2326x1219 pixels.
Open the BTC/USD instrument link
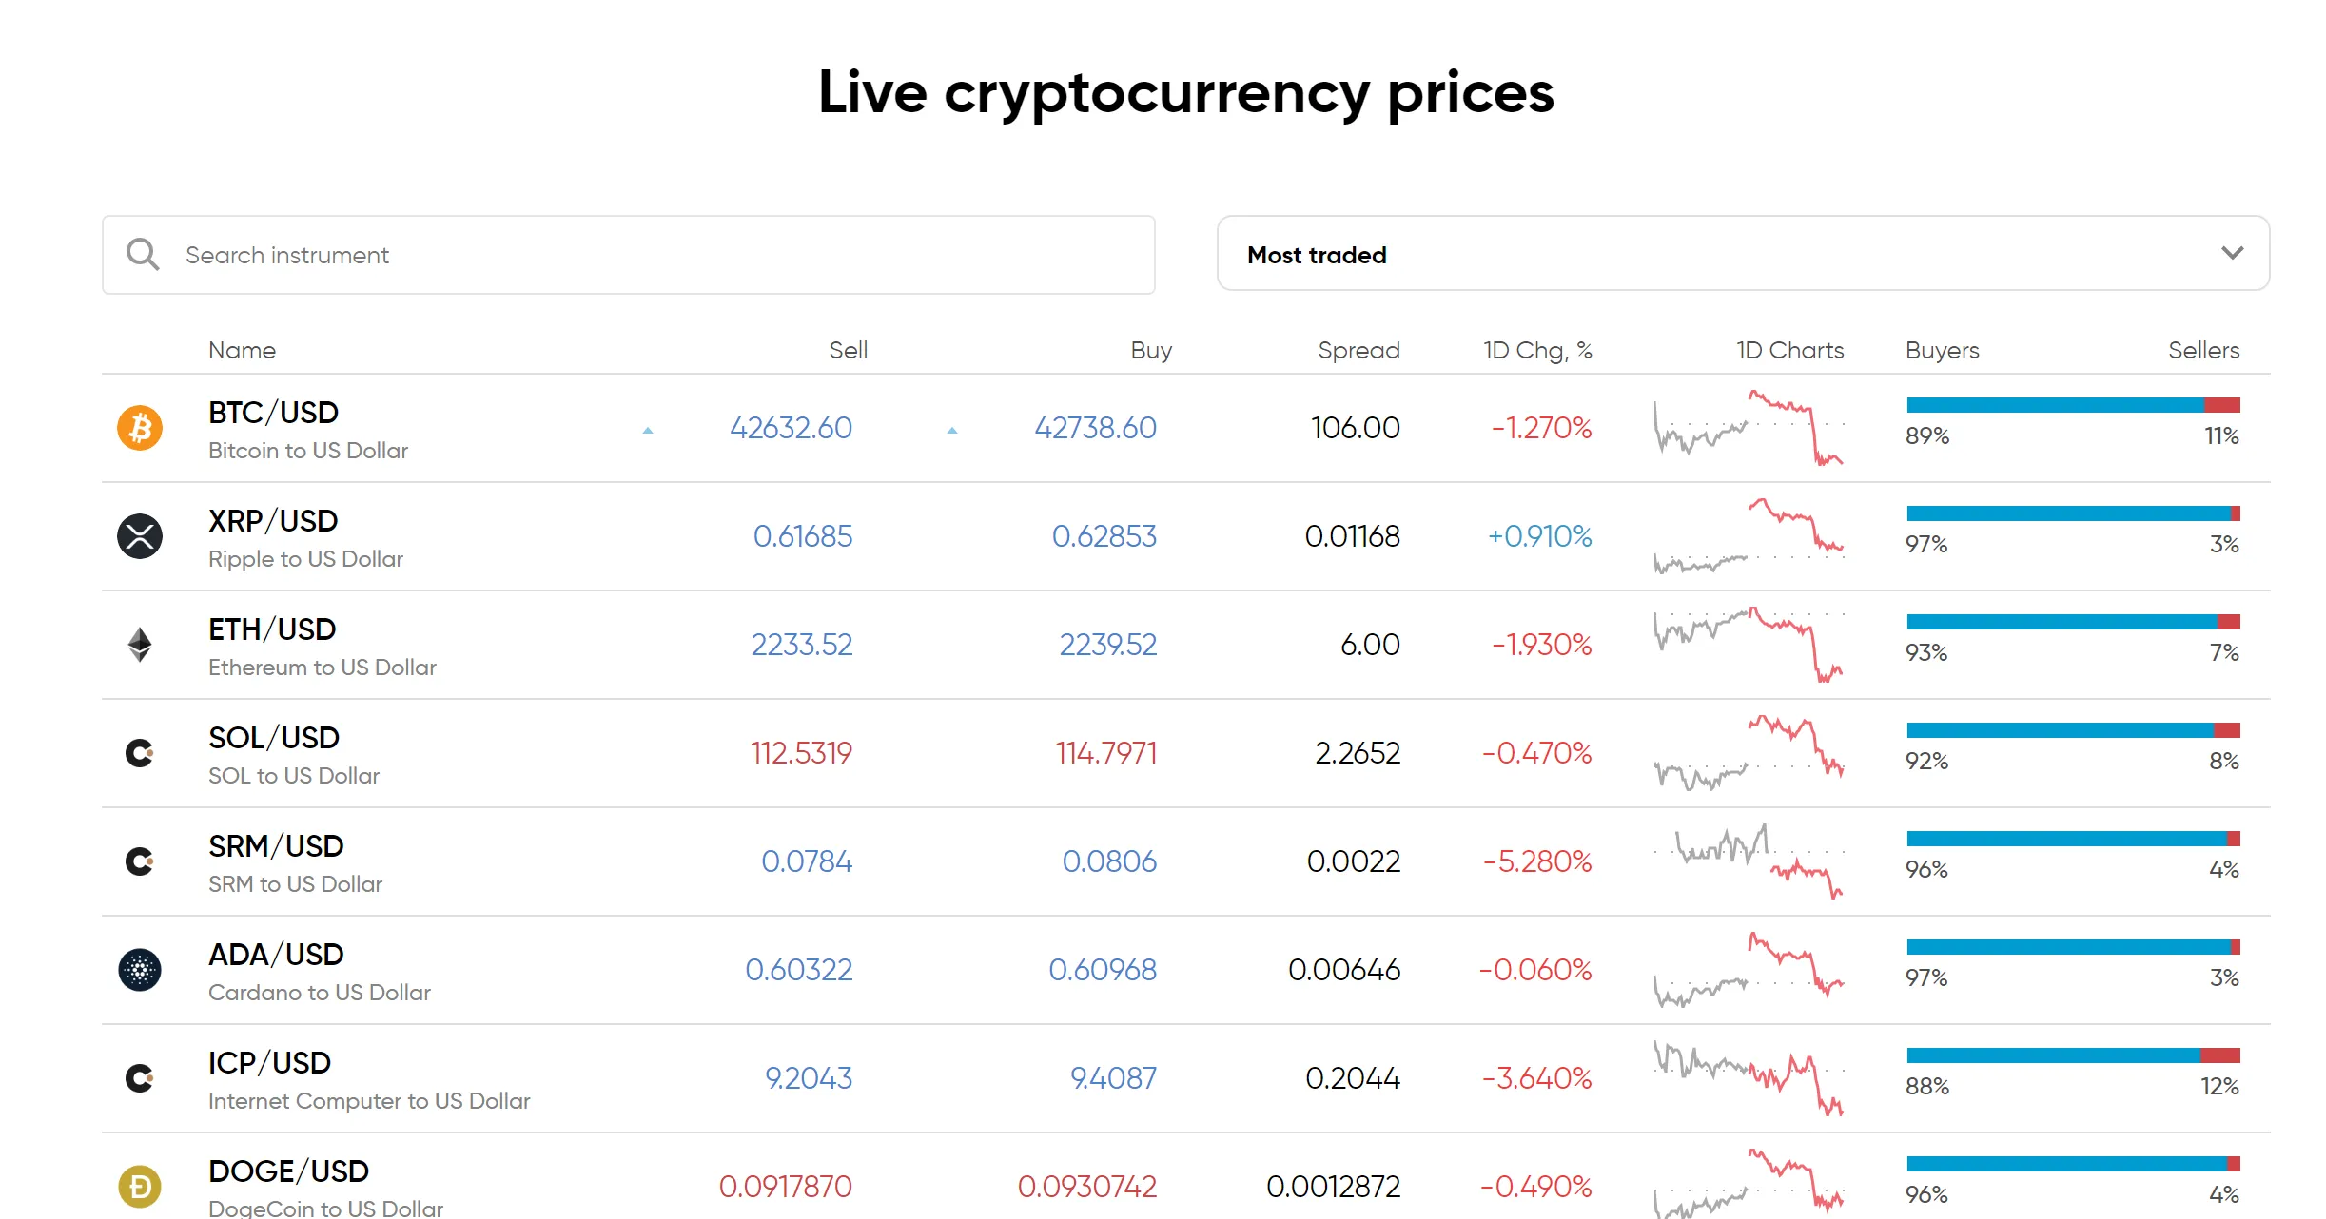pos(273,413)
